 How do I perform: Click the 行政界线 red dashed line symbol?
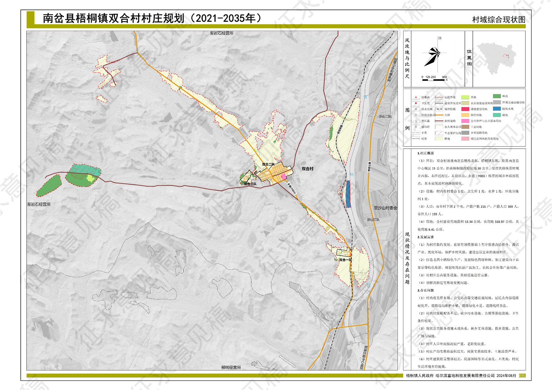pos(439,97)
